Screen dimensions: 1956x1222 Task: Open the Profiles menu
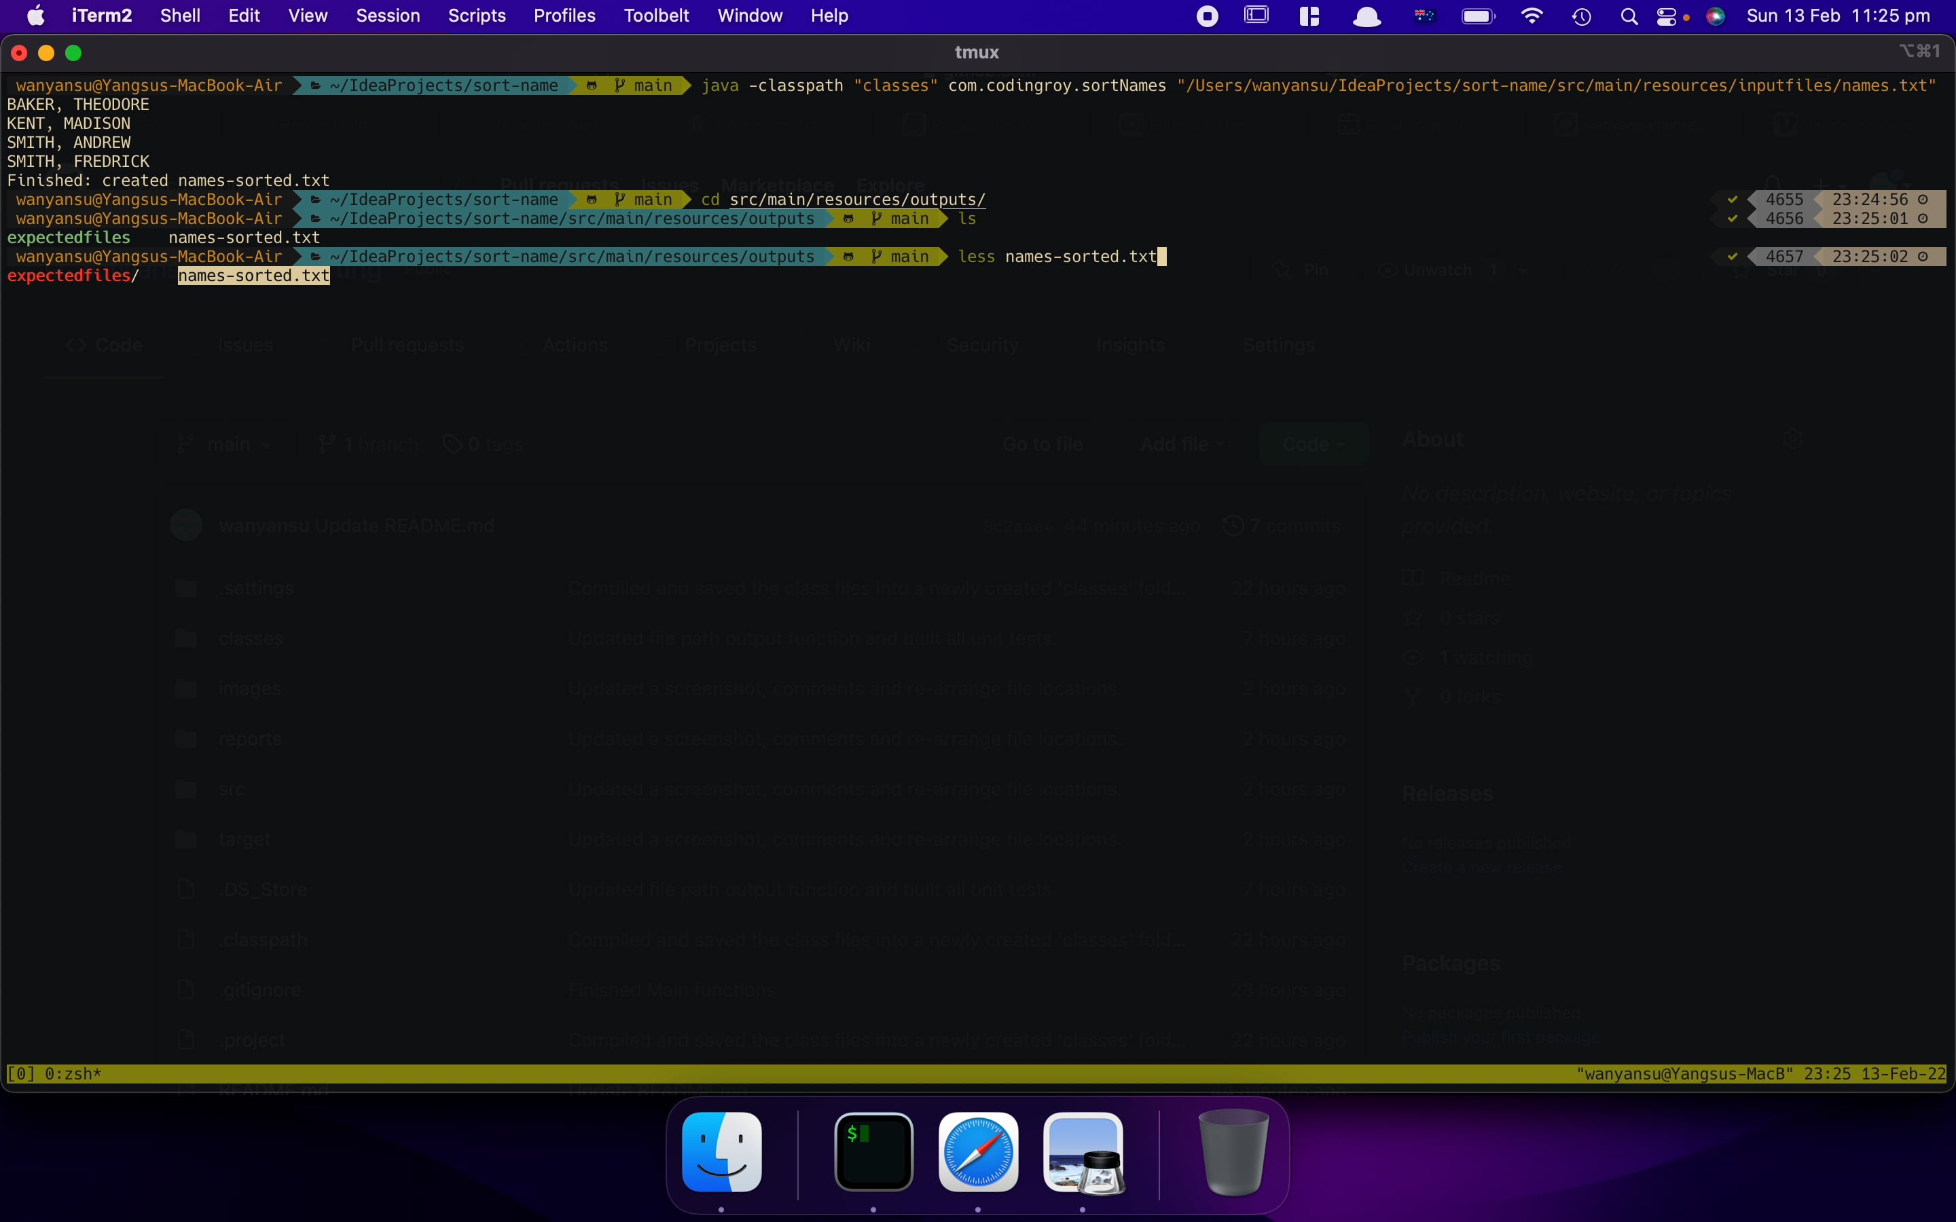pos(564,16)
